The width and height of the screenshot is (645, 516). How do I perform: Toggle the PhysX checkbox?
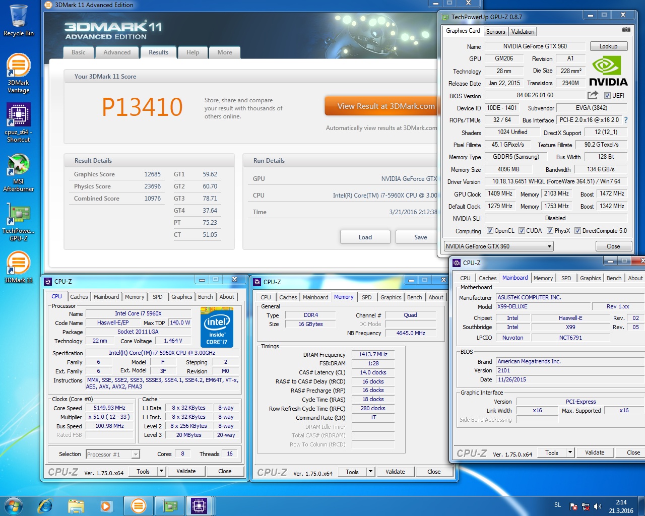tap(550, 231)
